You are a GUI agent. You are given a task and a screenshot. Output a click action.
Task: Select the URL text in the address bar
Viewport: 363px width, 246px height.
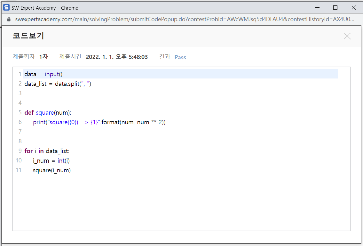(x=185, y=19)
